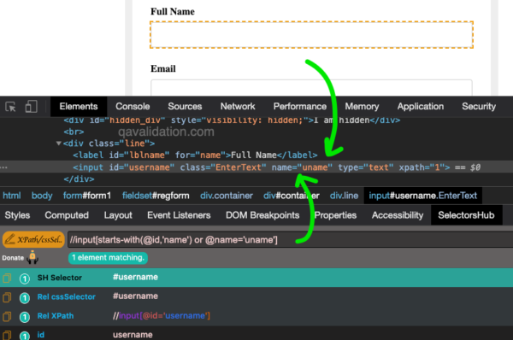Image resolution: width=513 pixels, height=340 pixels.
Task: Open the Network tab
Action: (238, 106)
